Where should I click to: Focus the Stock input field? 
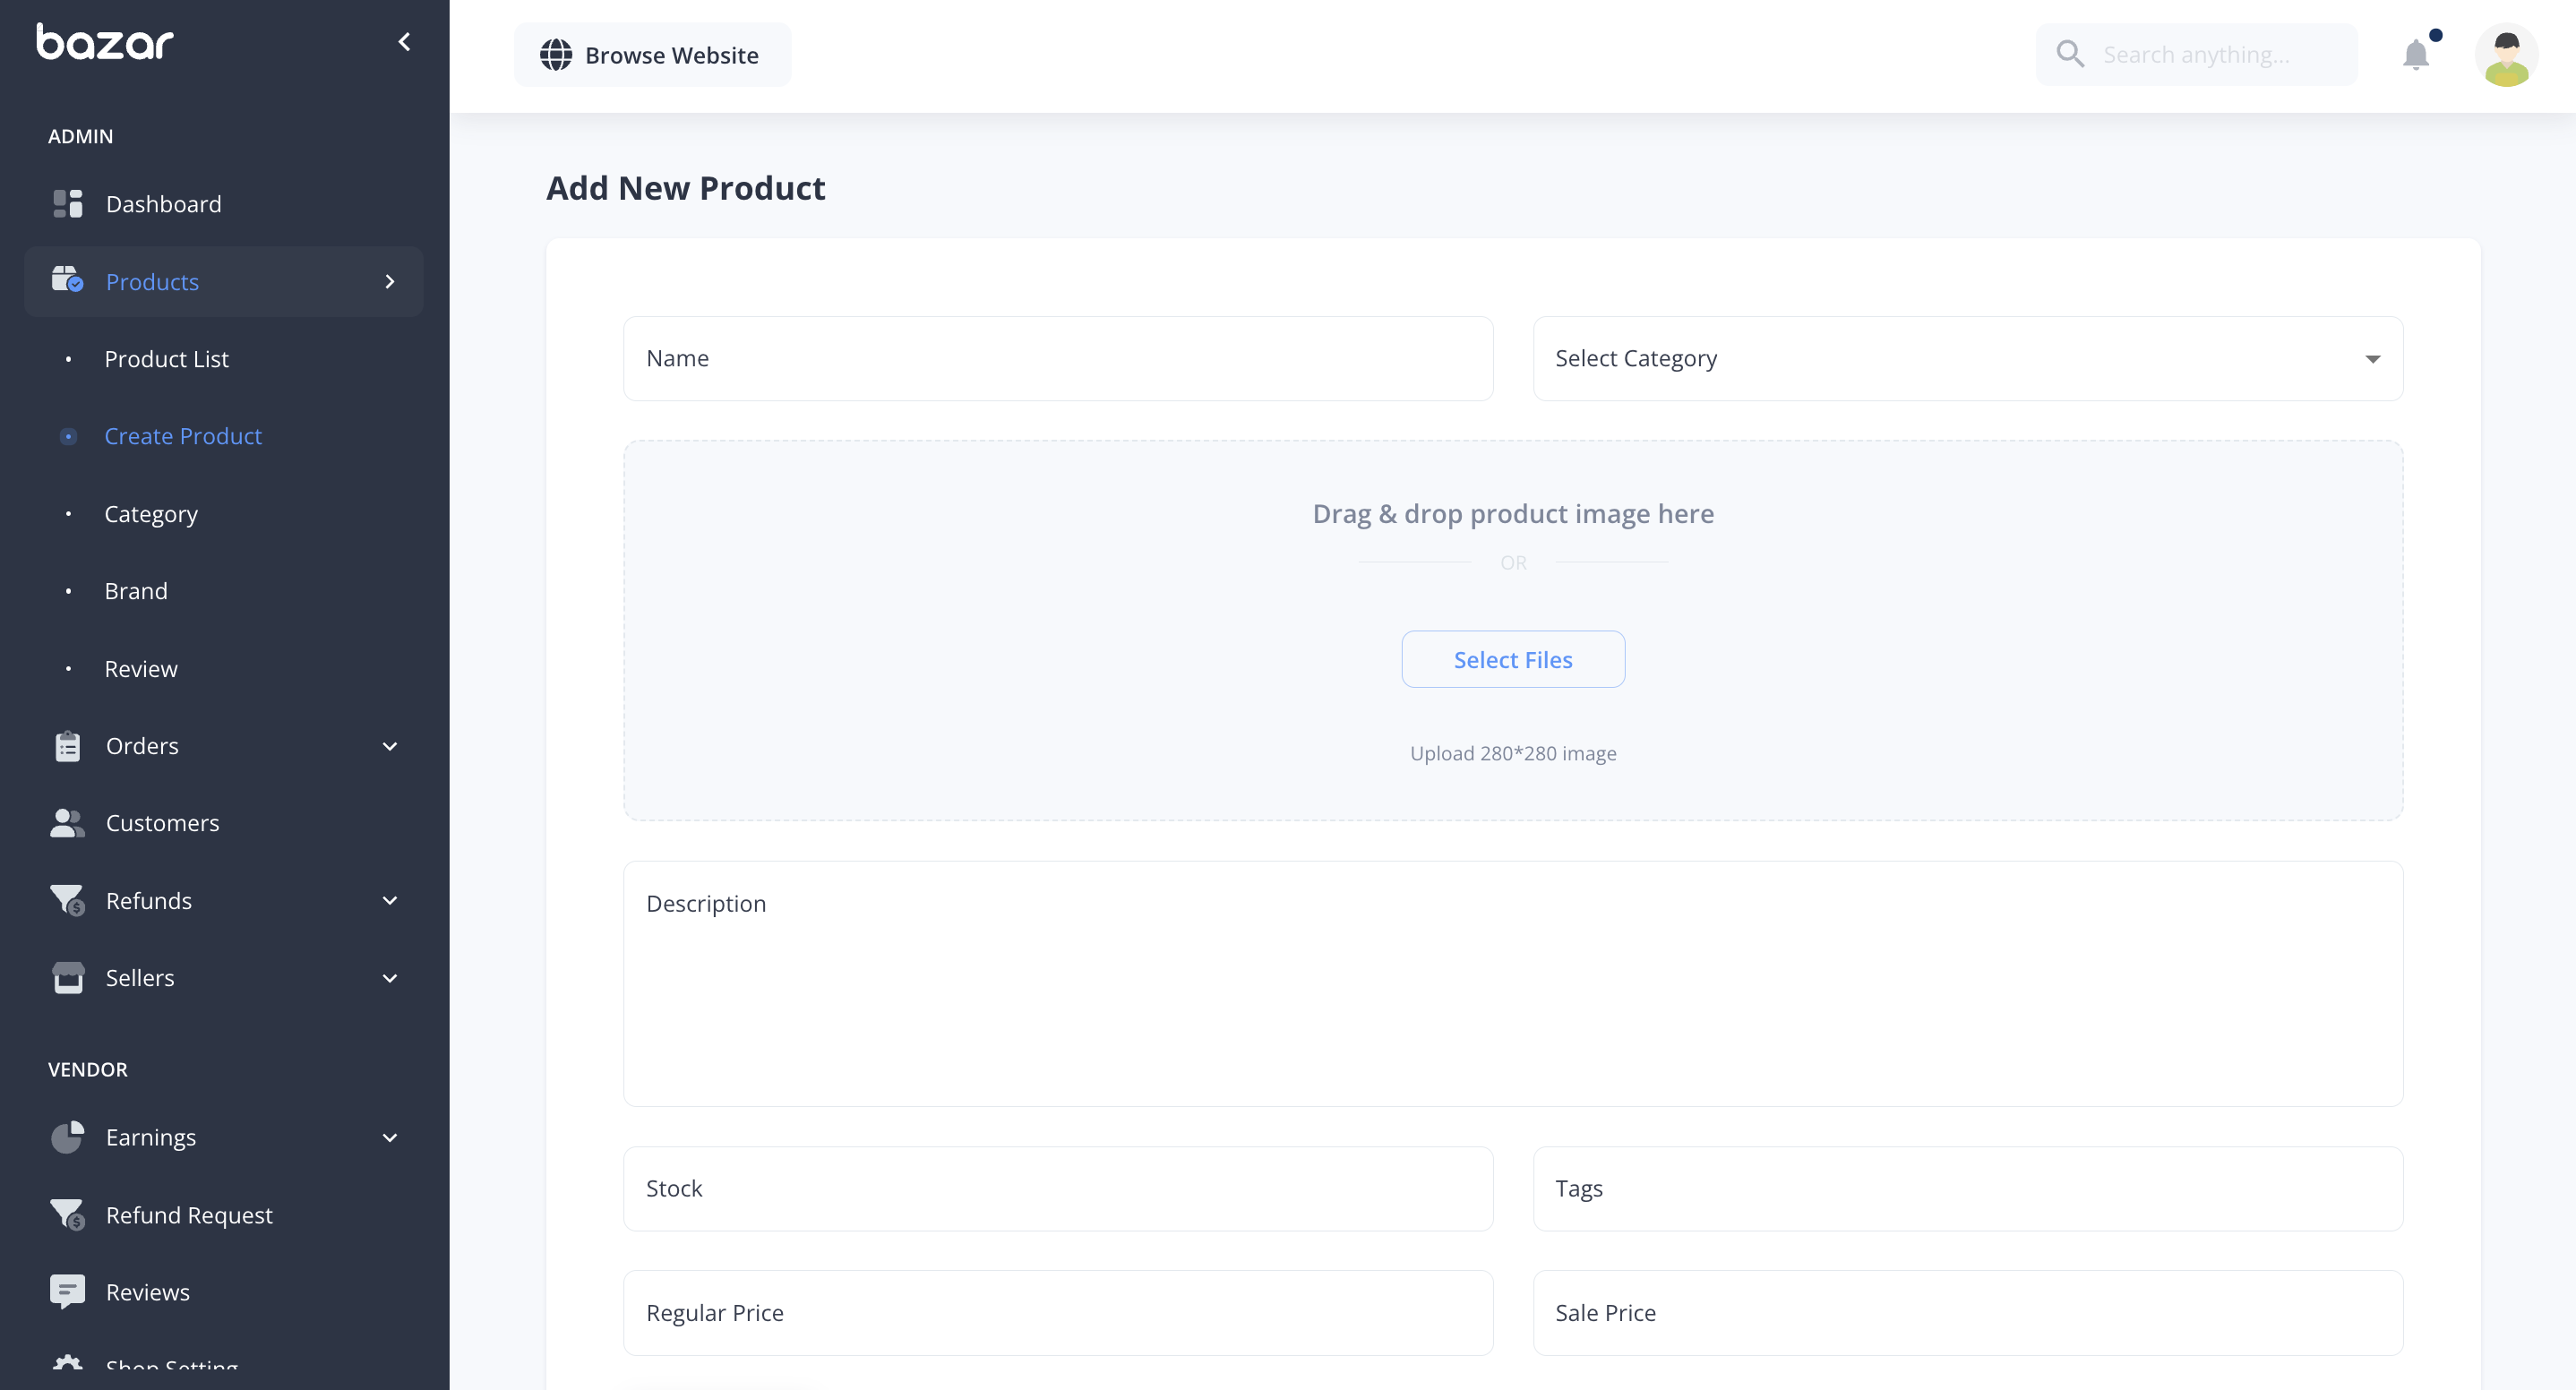tap(1058, 1189)
